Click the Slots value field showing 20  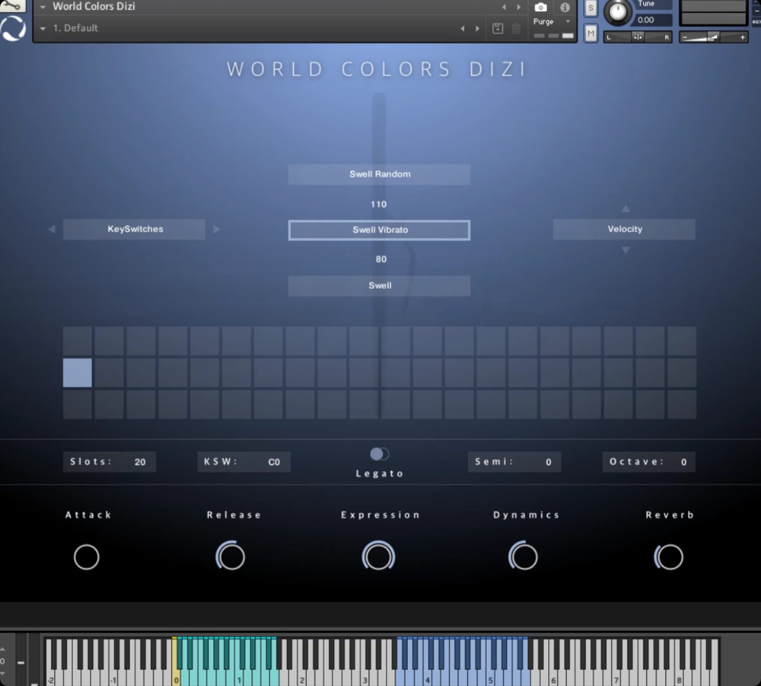[109, 462]
